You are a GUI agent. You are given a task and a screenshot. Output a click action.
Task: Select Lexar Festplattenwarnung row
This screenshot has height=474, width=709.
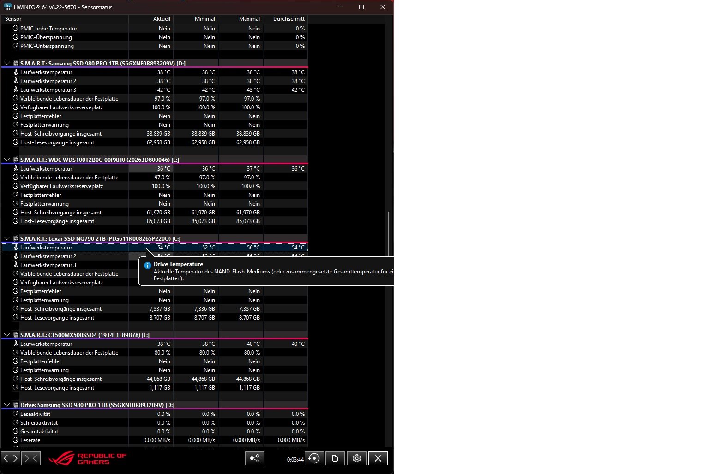point(155,300)
